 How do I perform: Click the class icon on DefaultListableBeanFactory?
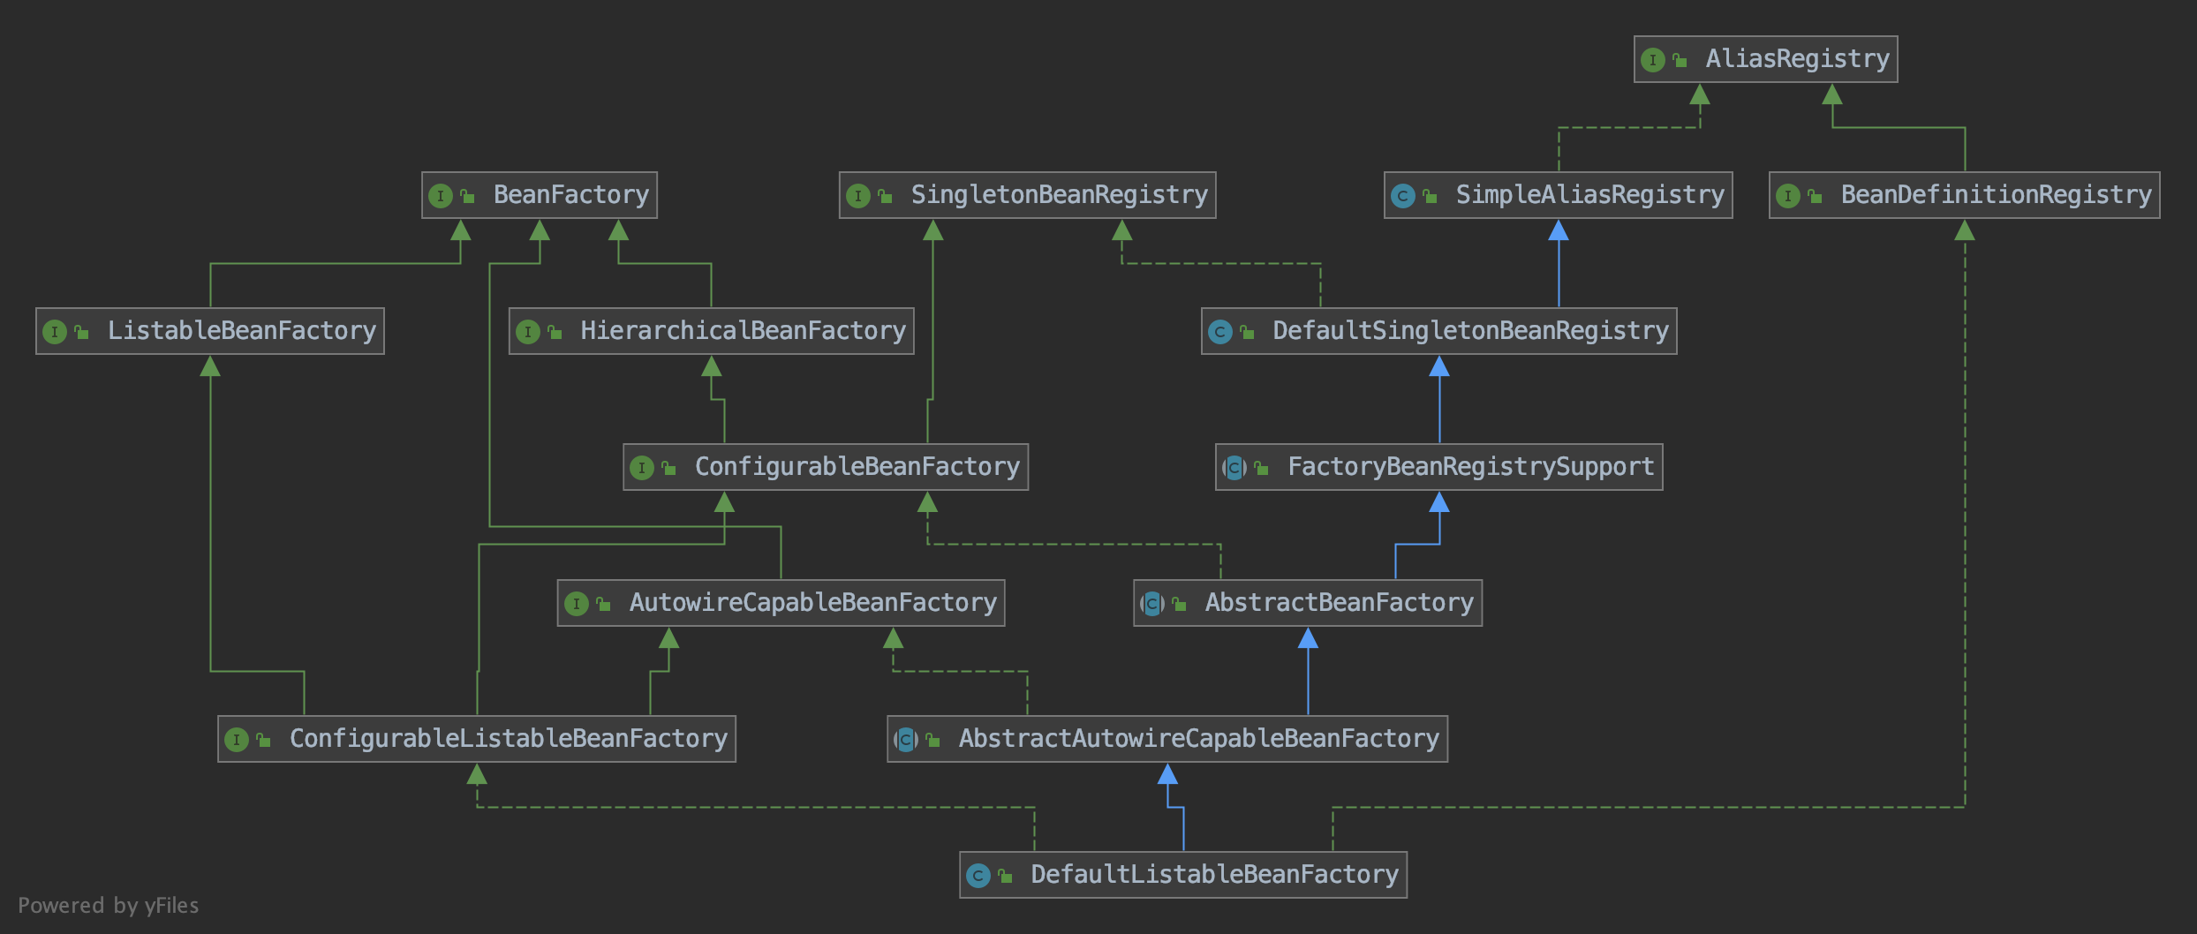tap(978, 876)
